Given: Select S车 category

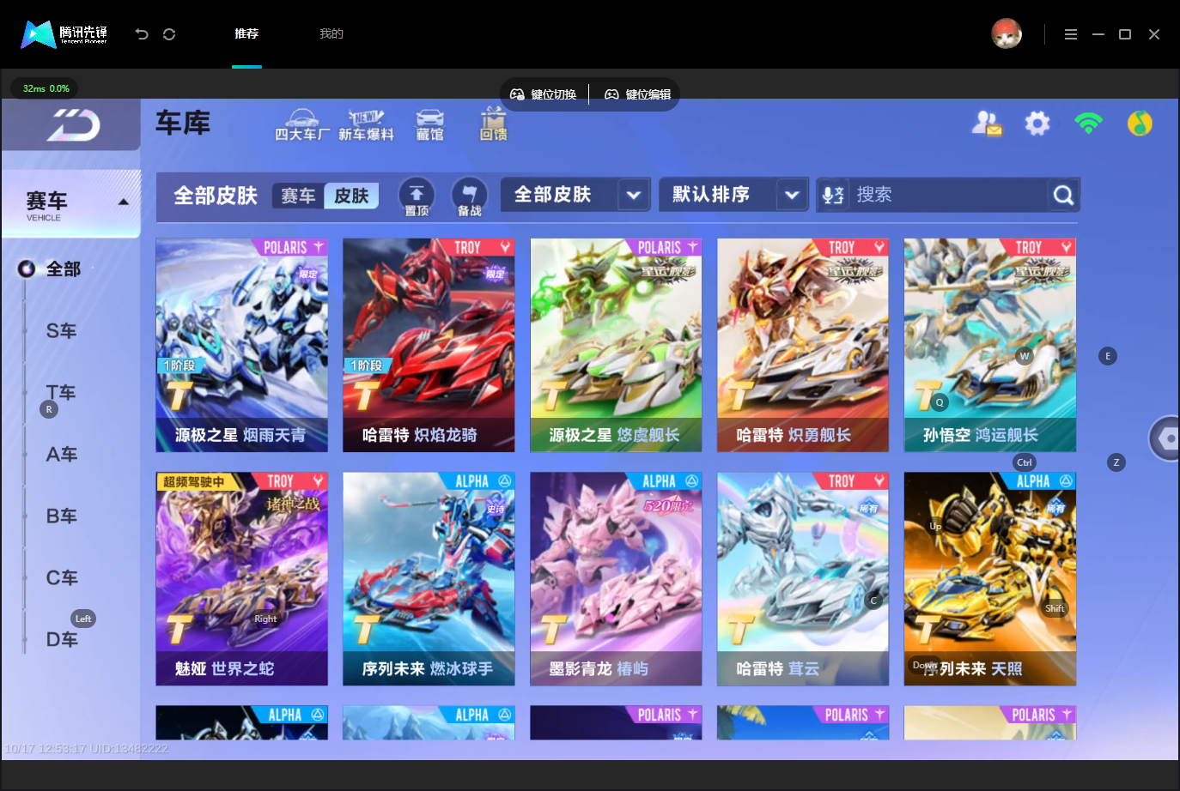Looking at the screenshot, I should pos(61,331).
